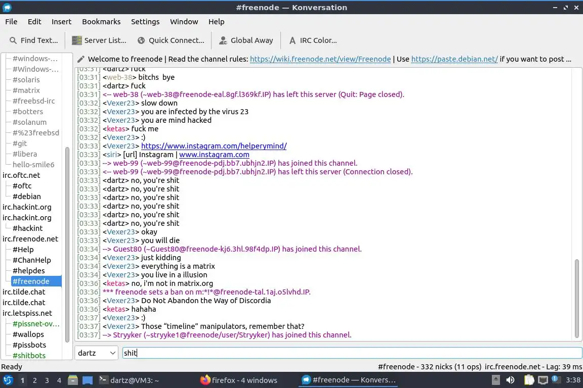Click the Quick Connect globe icon
This screenshot has width=583, height=388.
click(x=141, y=40)
